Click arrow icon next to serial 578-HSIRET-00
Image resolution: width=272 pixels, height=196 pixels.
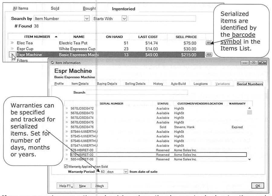click(66, 150)
